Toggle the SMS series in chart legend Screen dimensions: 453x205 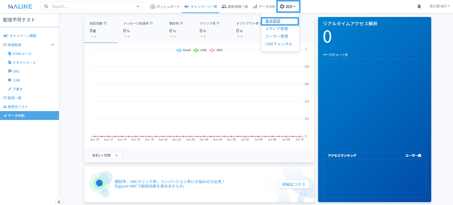(216, 50)
